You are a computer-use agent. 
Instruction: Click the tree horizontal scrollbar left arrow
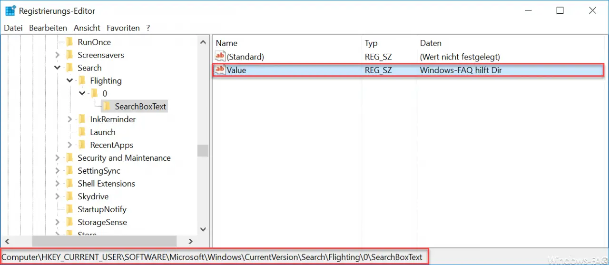(7, 241)
